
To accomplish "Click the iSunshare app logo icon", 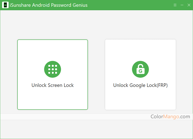I will (x=5, y=5).
